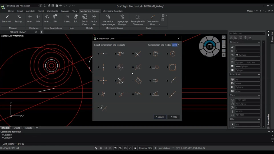Click the Print icon in quick access toolbar
The height and width of the screenshot is (154, 274).
[61, 6]
